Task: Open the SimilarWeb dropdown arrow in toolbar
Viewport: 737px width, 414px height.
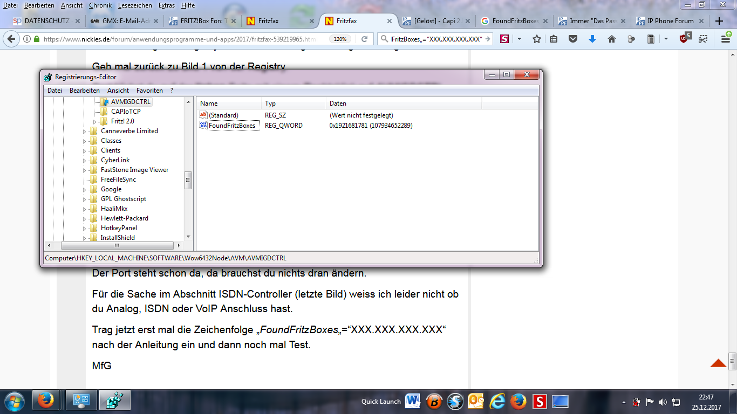Action: click(520, 39)
